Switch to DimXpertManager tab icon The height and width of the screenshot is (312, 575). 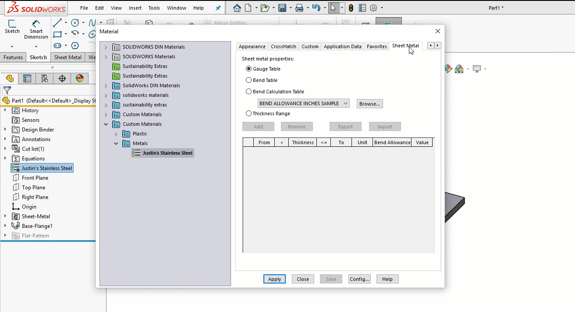point(62,78)
